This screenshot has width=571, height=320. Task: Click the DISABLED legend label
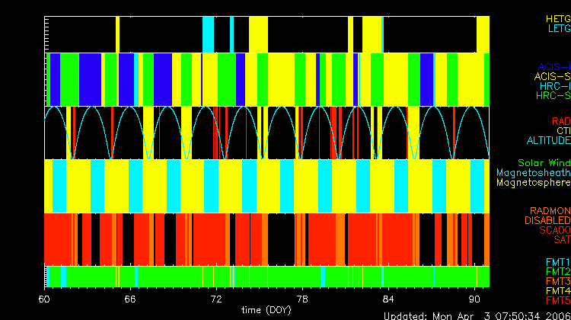click(x=546, y=221)
